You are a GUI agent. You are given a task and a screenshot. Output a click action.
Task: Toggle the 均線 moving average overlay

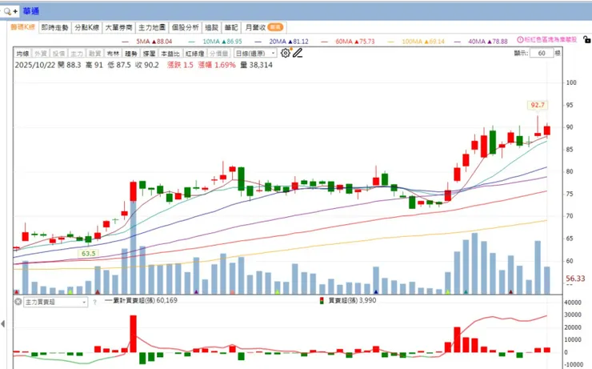pos(22,54)
